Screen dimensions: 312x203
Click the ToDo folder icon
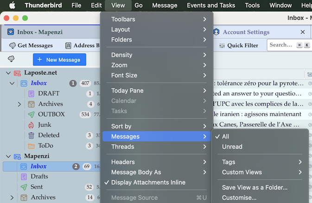click(31, 146)
